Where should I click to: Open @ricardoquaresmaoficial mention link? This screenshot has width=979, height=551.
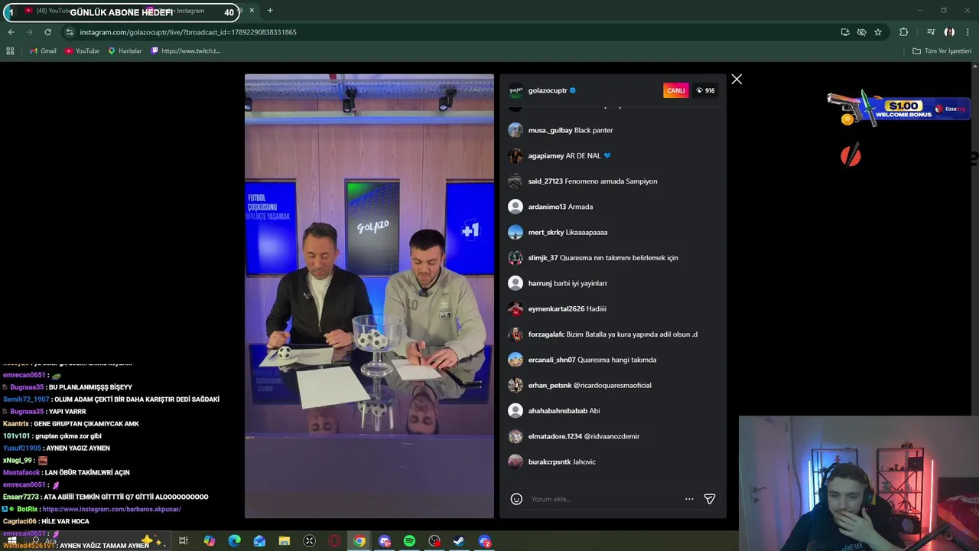[613, 385]
